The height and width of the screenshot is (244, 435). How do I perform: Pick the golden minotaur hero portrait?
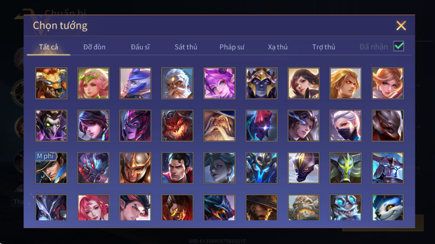tap(51, 83)
